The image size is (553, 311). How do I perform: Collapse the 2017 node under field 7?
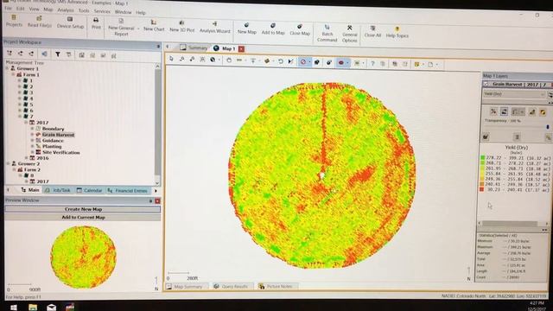(26, 123)
